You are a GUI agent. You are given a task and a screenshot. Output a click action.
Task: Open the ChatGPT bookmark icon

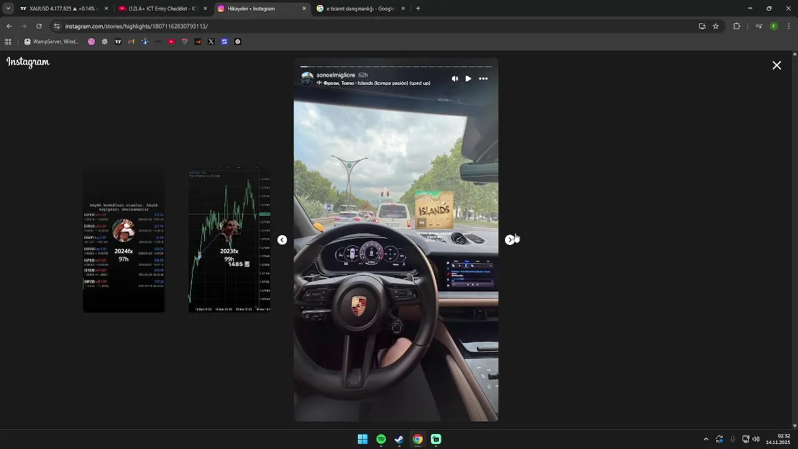click(x=105, y=42)
